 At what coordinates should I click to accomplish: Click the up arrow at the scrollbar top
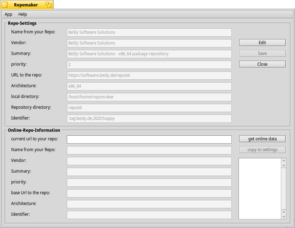tap(284, 161)
